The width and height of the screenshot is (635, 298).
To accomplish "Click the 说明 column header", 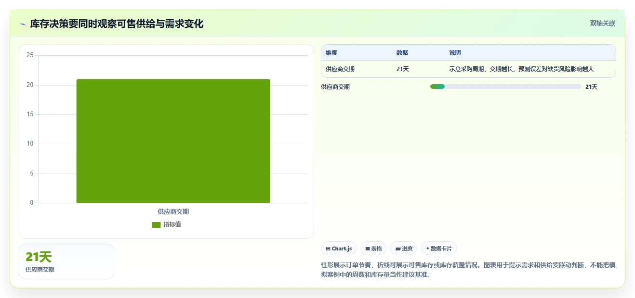I will coord(455,53).
